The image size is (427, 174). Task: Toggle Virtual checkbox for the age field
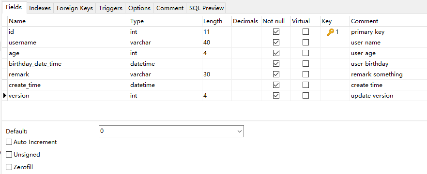point(305,53)
